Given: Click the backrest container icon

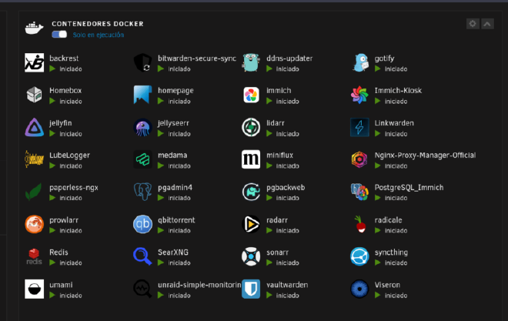Looking at the screenshot, I should [35, 62].
